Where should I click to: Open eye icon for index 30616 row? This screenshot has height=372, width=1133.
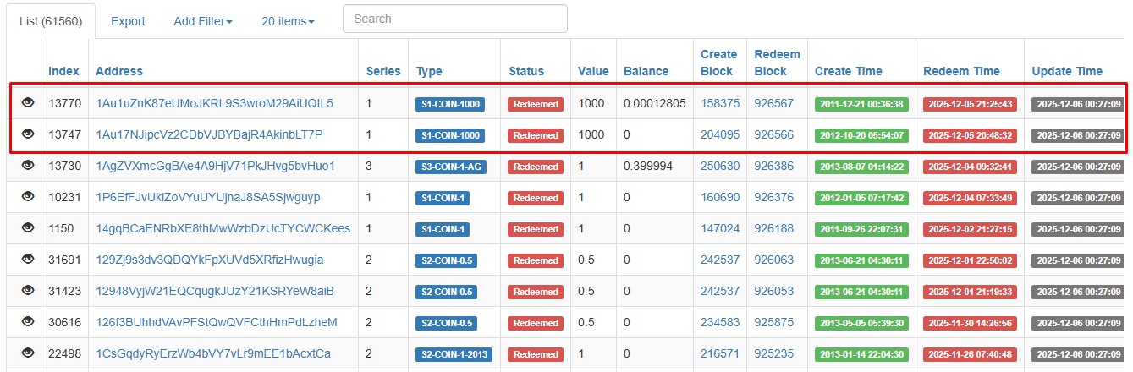(x=28, y=321)
